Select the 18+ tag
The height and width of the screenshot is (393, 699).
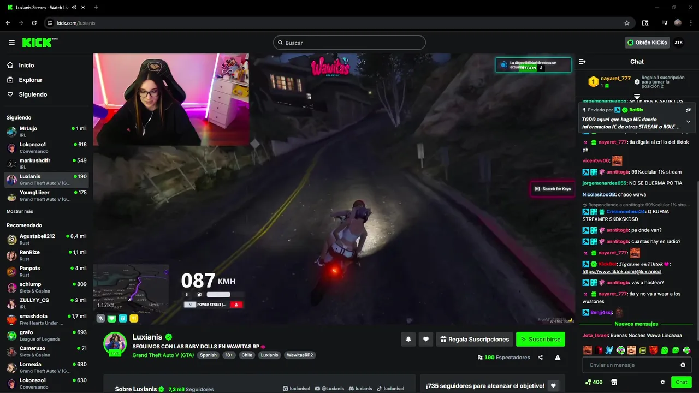[x=229, y=355]
